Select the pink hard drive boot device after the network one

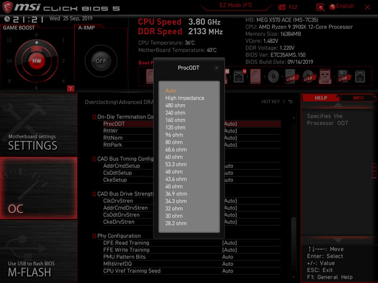[255, 77]
